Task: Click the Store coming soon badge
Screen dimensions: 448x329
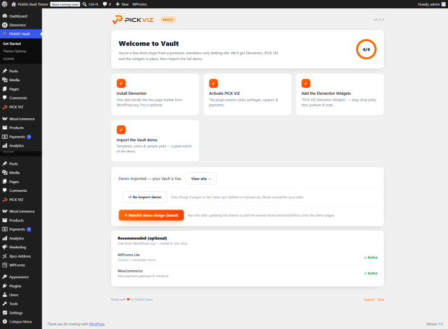Action: 65,4
